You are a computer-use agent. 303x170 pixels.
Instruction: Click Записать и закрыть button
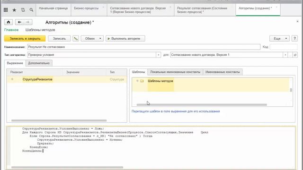click(25, 39)
